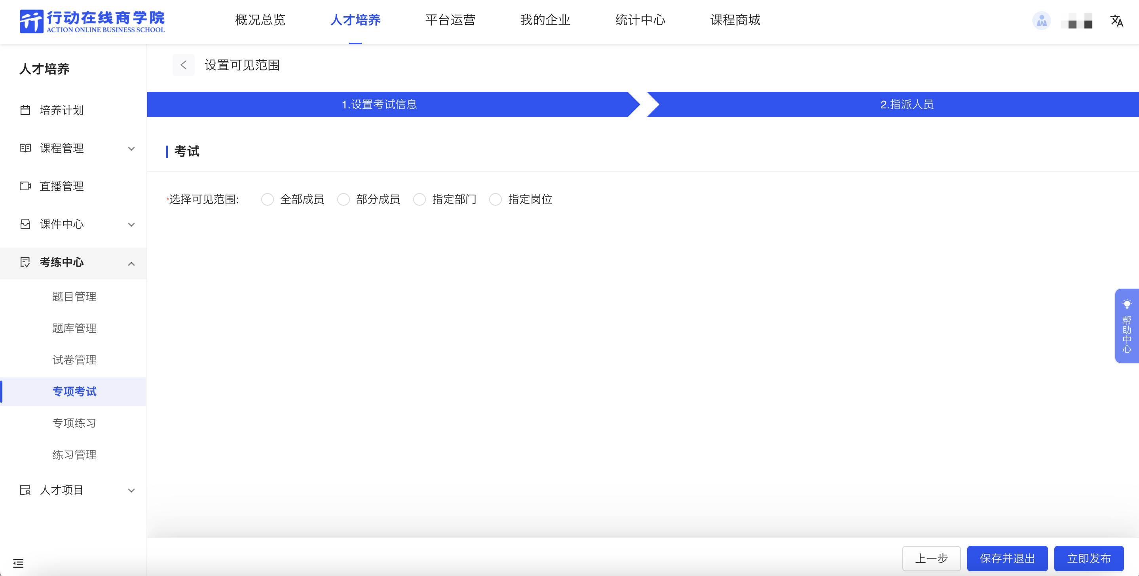
Task: Click step 1.设置考试信息 in progress bar
Action: pos(393,104)
